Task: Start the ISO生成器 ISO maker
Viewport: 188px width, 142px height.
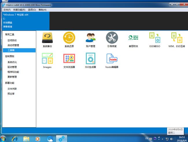Action: point(91,61)
